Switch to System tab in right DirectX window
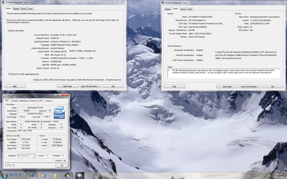Viewport: 287px width, 179px height. pos(168,9)
